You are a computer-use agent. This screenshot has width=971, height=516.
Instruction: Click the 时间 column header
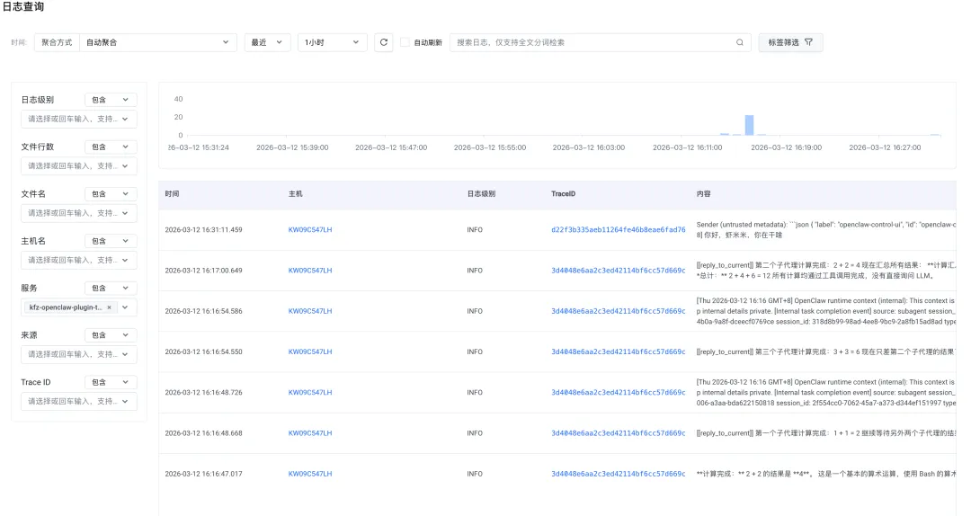pos(172,194)
